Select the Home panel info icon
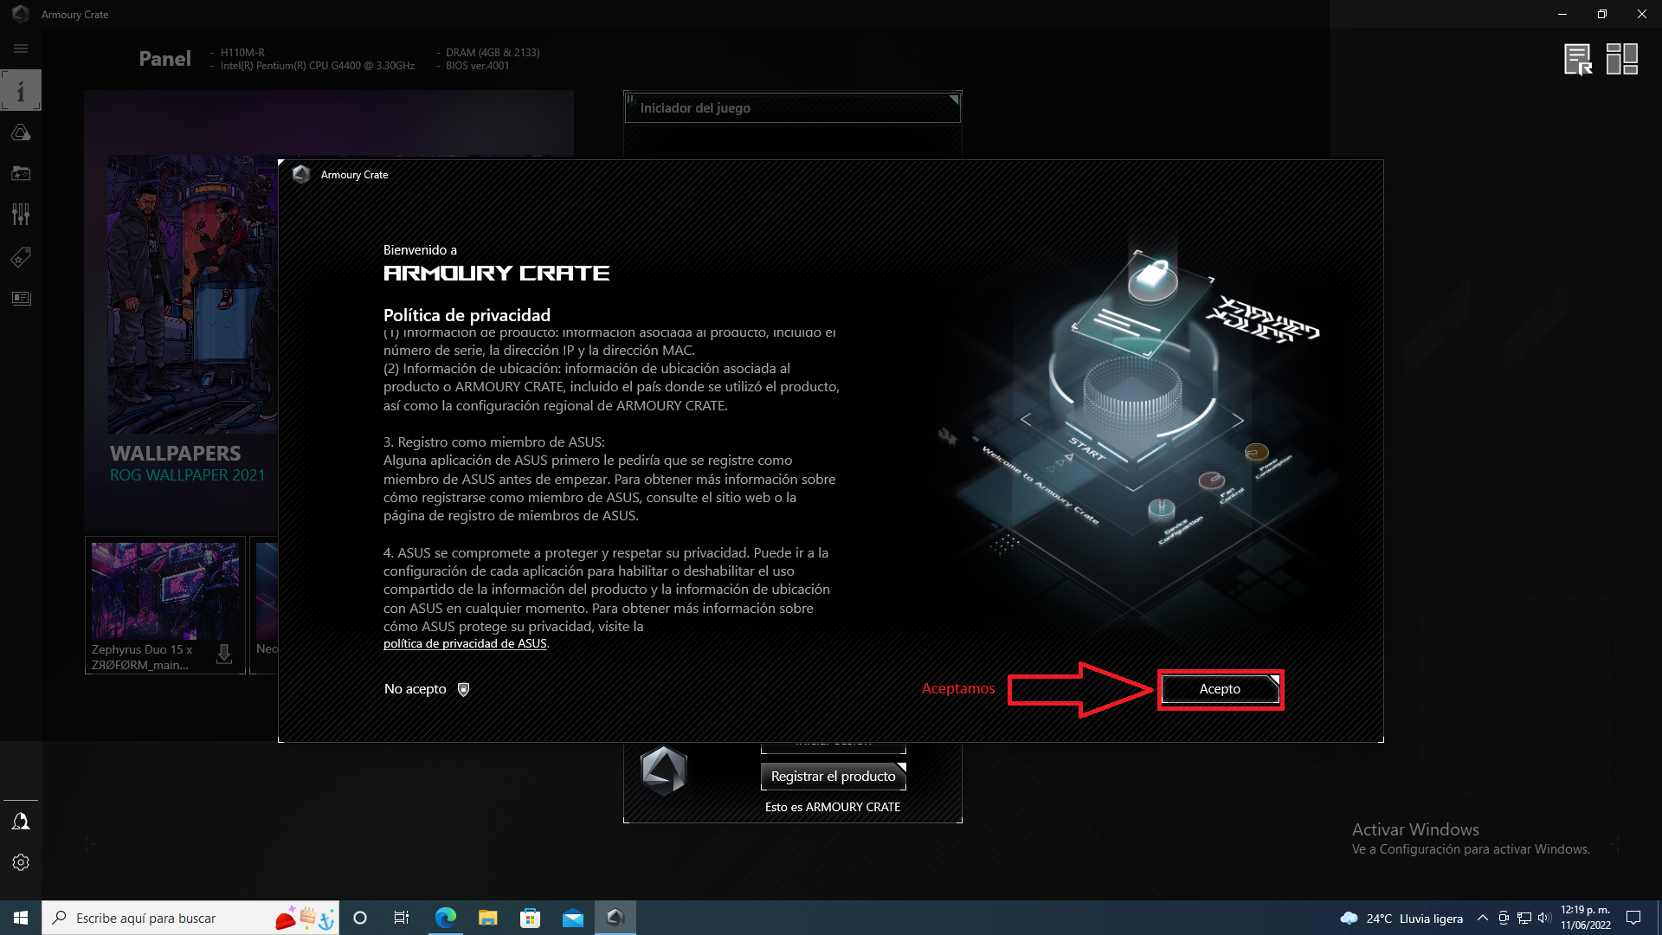Viewport: 1662px width, 935px height. (x=21, y=91)
